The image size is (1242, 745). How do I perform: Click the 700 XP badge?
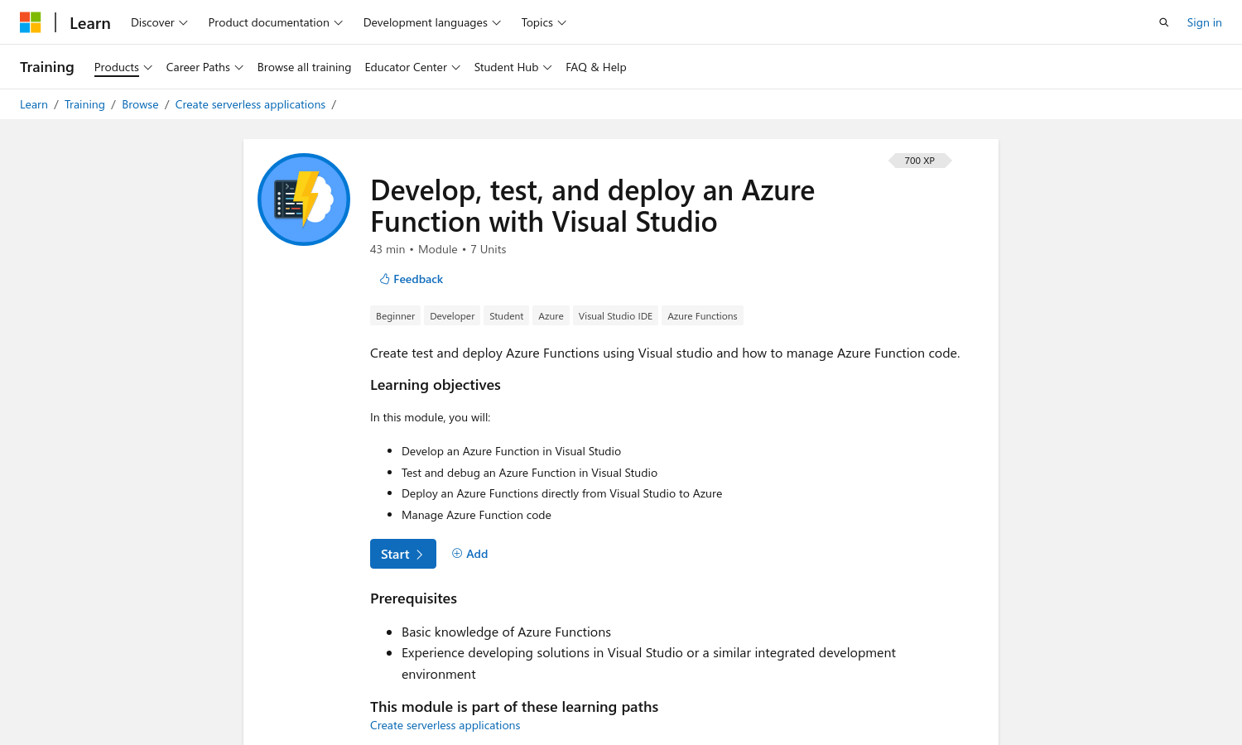tap(919, 161)
